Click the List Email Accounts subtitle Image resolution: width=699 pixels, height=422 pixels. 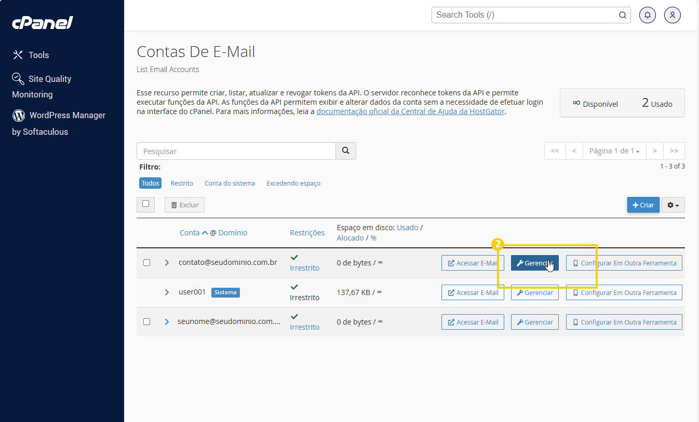168,69
